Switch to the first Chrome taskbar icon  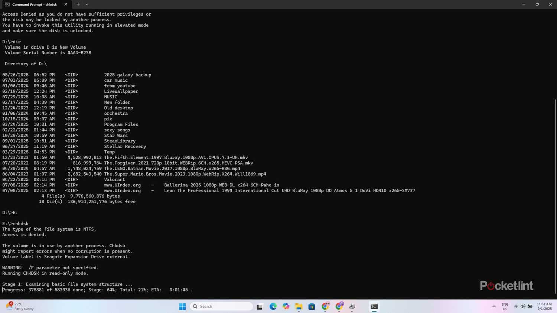click(x=325, y=306)
